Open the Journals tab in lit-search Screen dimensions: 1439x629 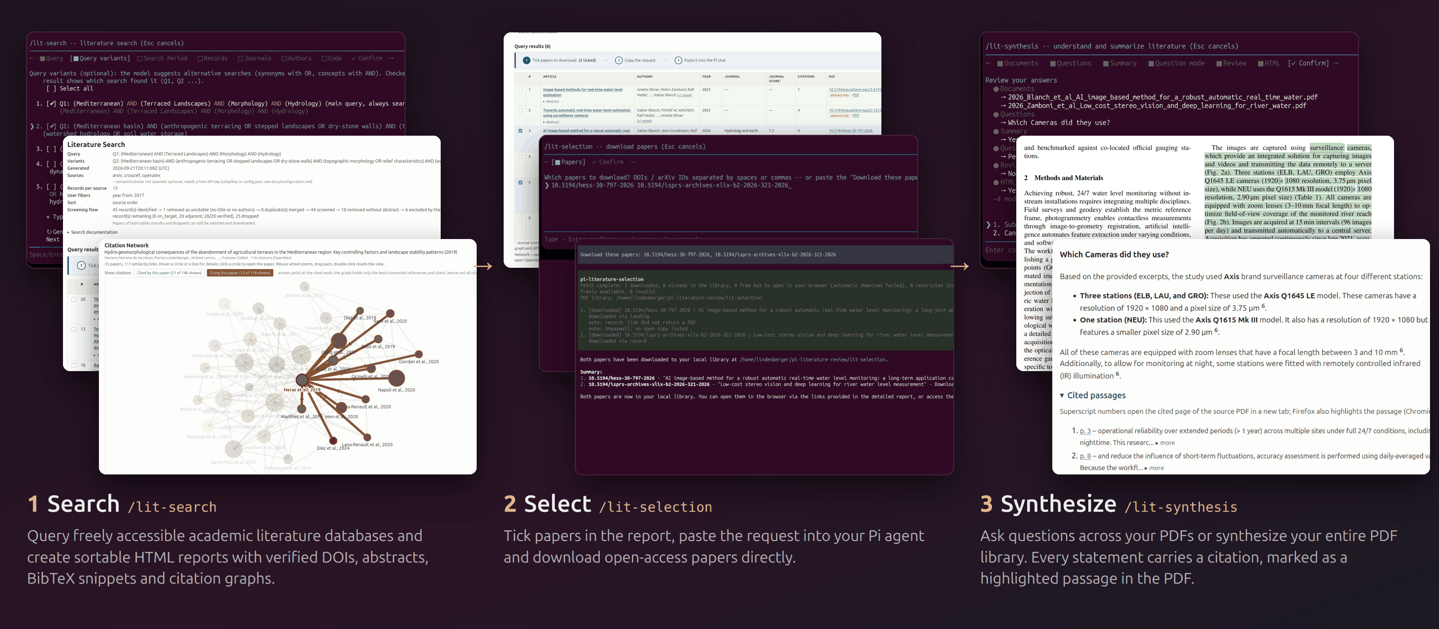(x=254, y=58)
